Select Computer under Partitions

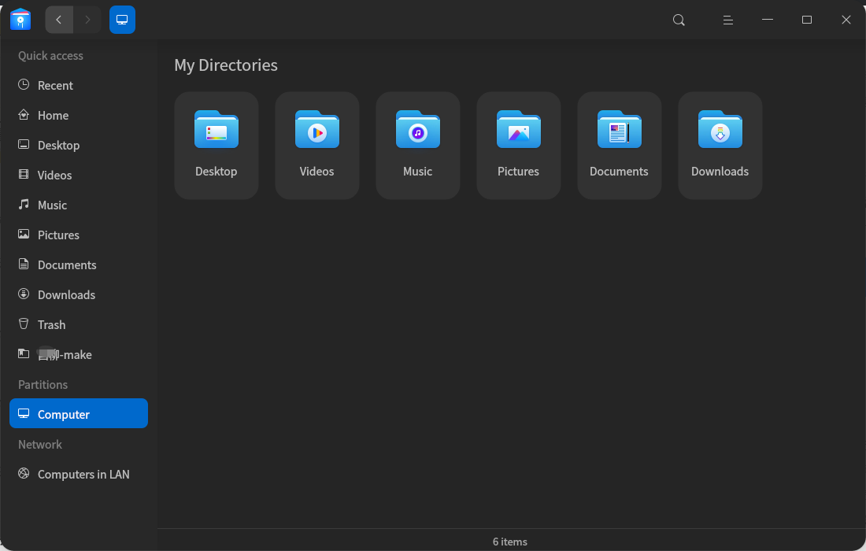coord(79,413)
